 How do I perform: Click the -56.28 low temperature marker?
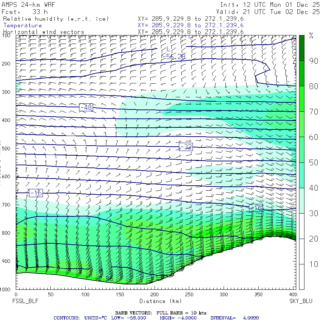[x=174, y=57]
